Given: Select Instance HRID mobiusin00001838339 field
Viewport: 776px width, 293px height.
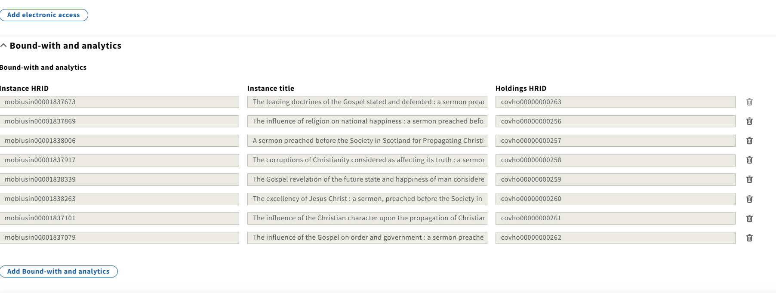Looking at the screenshot, I should click(x=119, y=179).
